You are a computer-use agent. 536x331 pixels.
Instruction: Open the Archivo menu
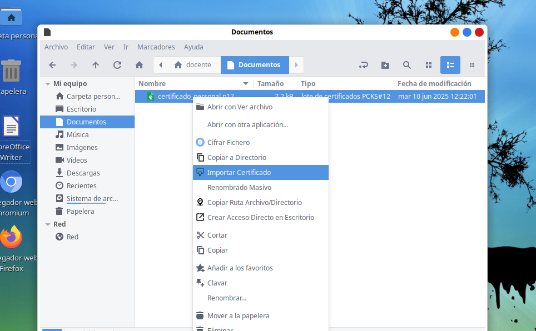click(x=56, y=47)
